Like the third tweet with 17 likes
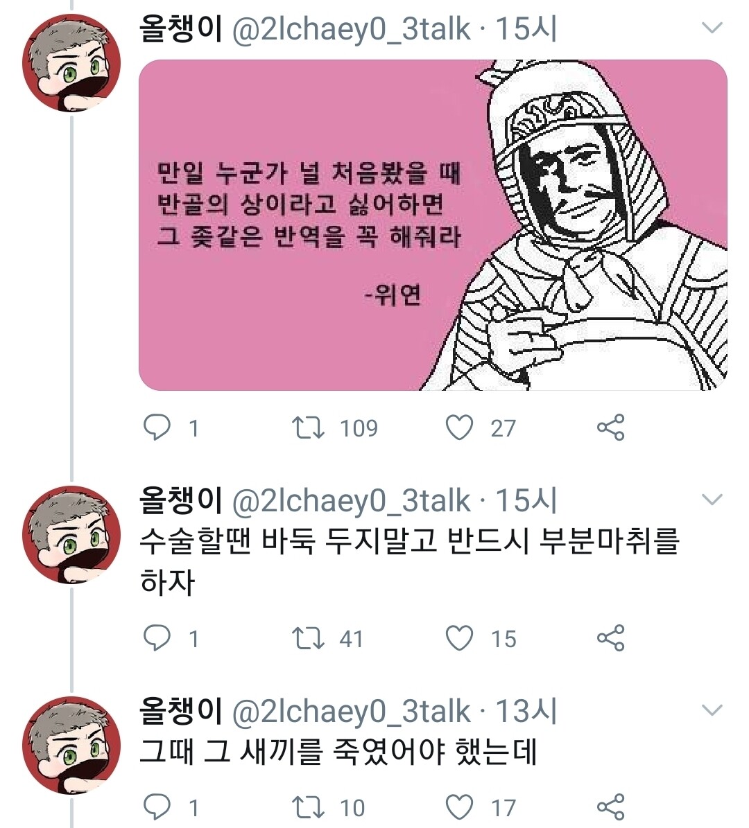749x828 pixels. pos(459,807)
